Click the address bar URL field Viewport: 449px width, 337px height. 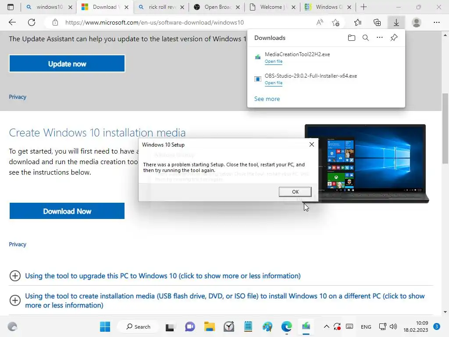click(155, 22)
